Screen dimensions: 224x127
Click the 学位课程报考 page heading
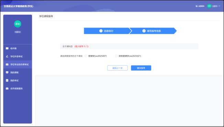(46, 16)
